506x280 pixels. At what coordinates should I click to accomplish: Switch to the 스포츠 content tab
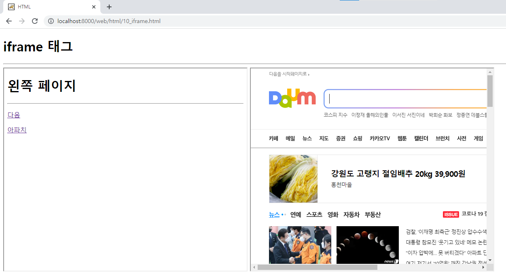point(314,214)
